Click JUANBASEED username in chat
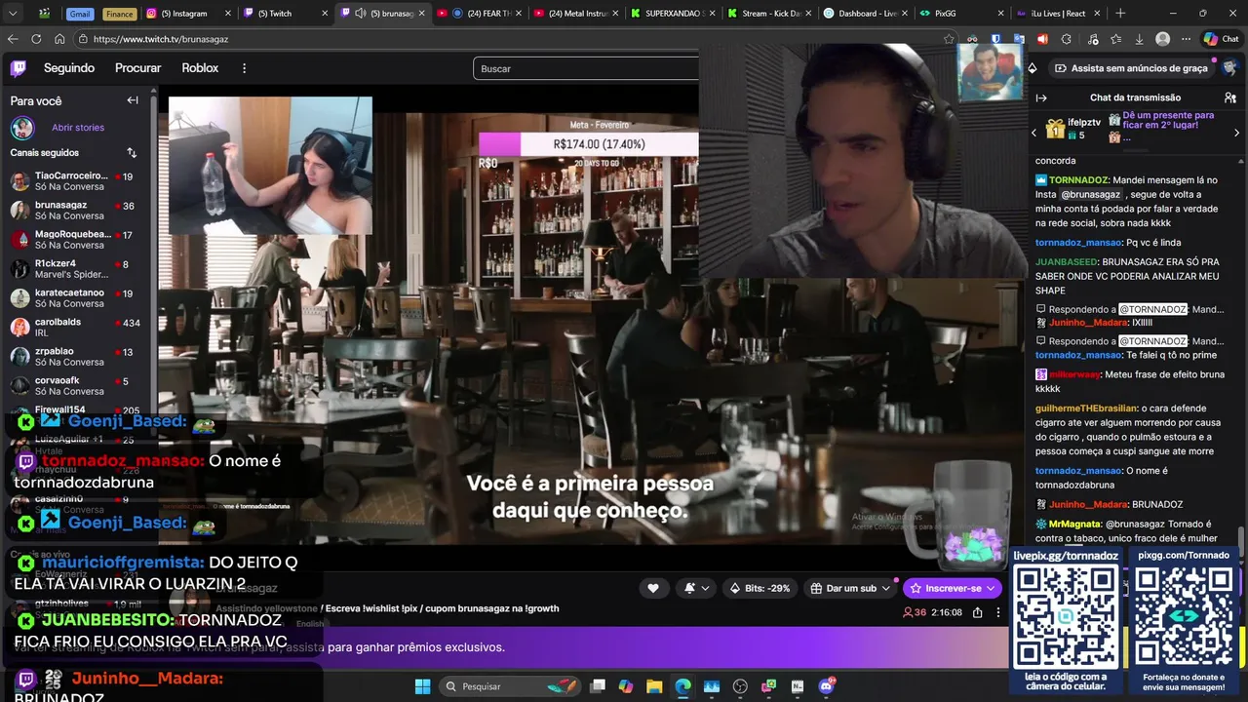This screenshot has width=1248, height=702. [1067, 262]
